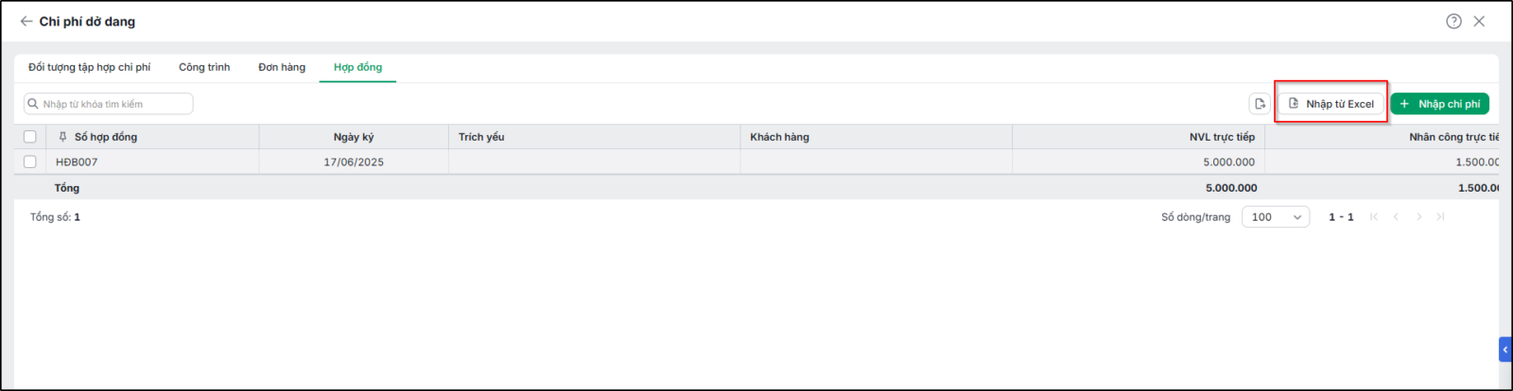
Task: Go back using the arrow beside Chi phí dở dang
Action: [26, 21]
